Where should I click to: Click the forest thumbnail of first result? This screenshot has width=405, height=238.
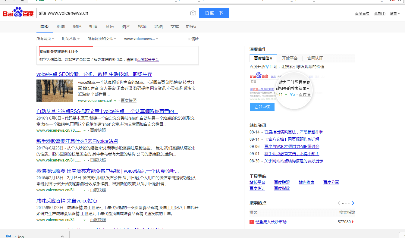(x=55, y=91)
